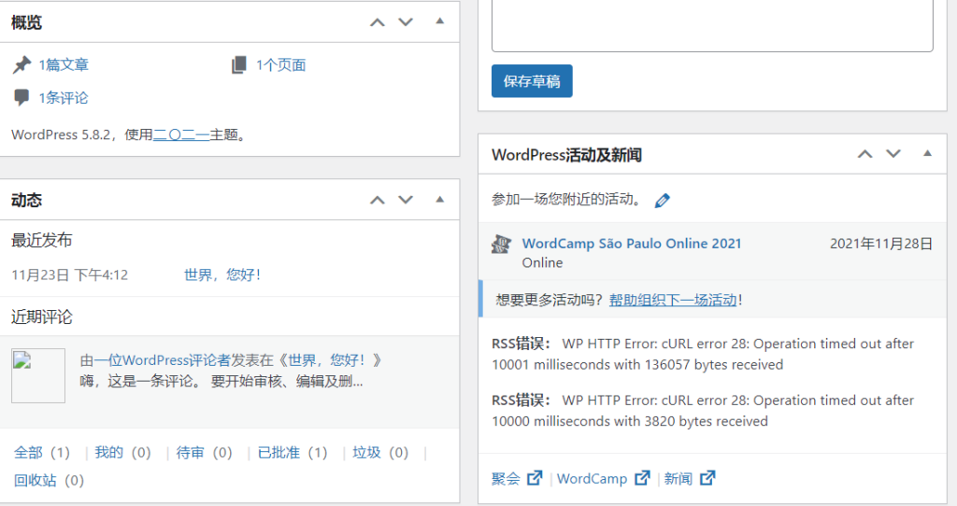Edit location with the pencil icon
957x506 pixels.
point(663,200)
